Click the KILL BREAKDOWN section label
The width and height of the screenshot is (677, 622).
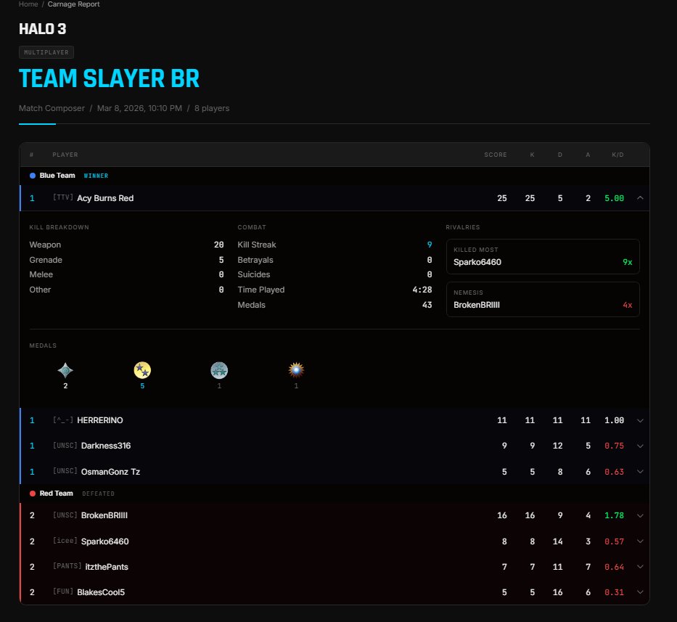(x=60, y=227)
